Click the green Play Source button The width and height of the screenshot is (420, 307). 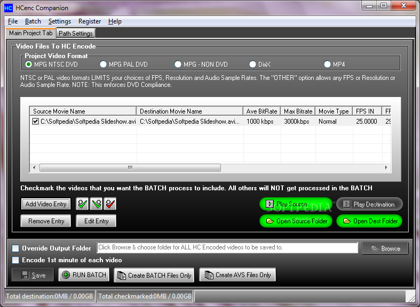pos(296,204)
